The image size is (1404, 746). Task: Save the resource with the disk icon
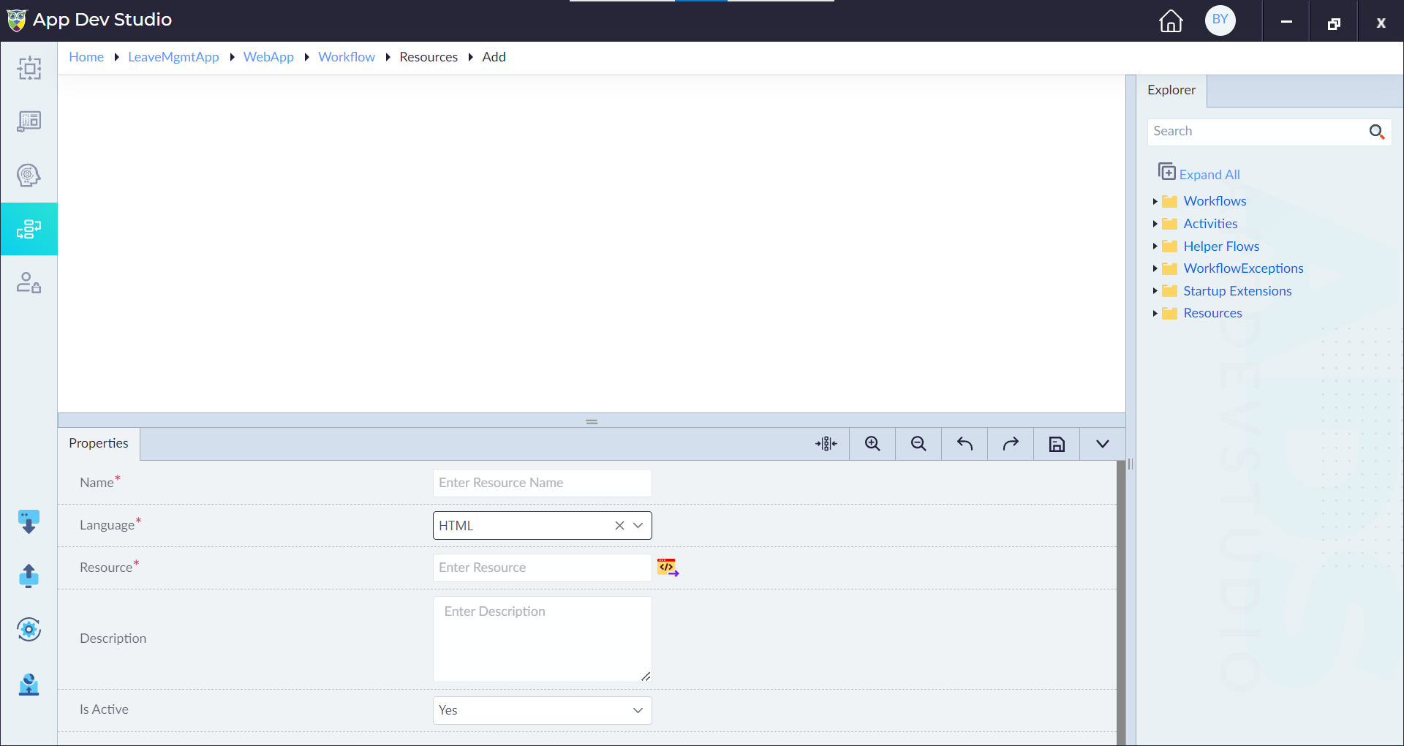coord(1057,444)
